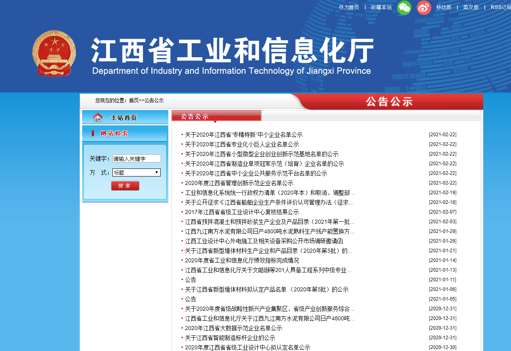Viewport: 511px width, 351px height.
Task: Click date [2021-01-06] in list
Action: coord(443,289)
